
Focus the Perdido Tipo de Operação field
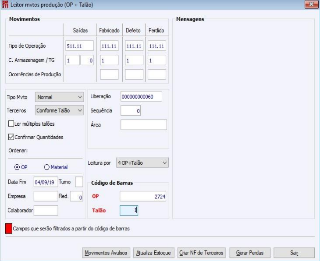(157, 46)
